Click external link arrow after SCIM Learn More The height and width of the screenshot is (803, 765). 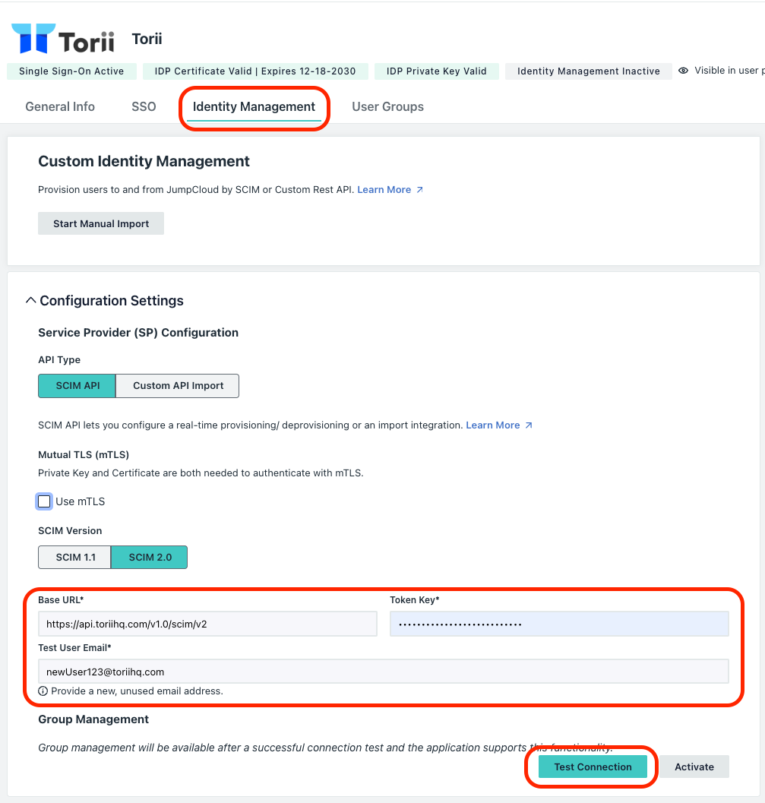[x=529, y=425]
